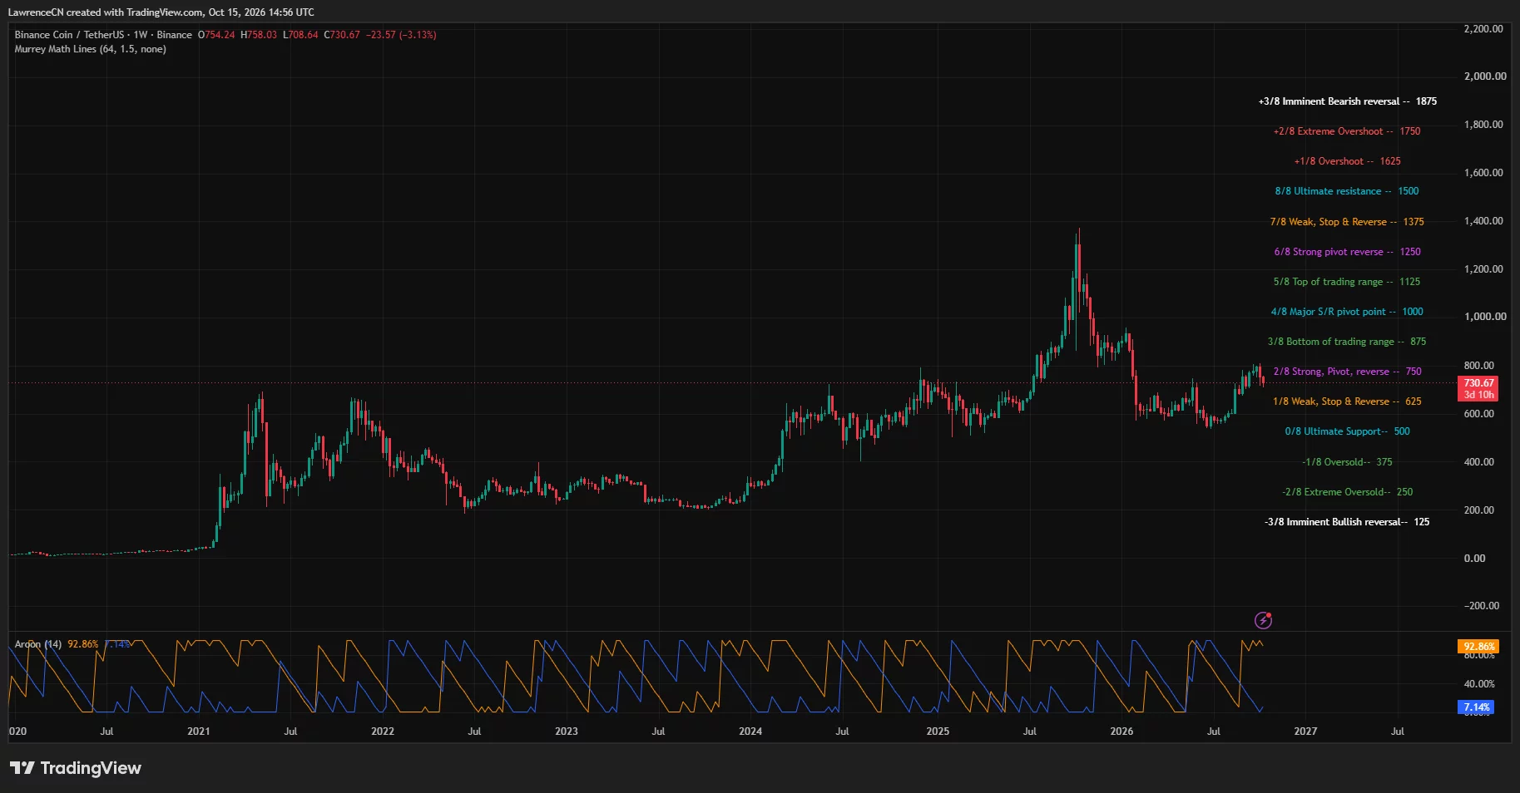Click the 40.00% Aroon scale label

click(1479, 684)
